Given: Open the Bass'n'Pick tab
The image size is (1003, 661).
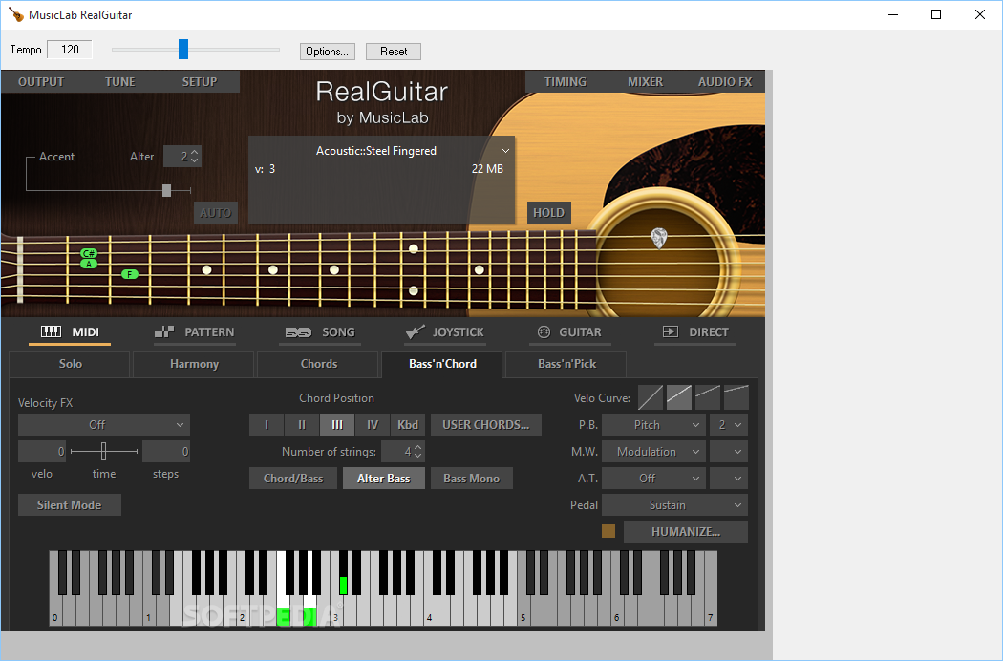Looking at the screenshot, I should (x=566, y=363).
